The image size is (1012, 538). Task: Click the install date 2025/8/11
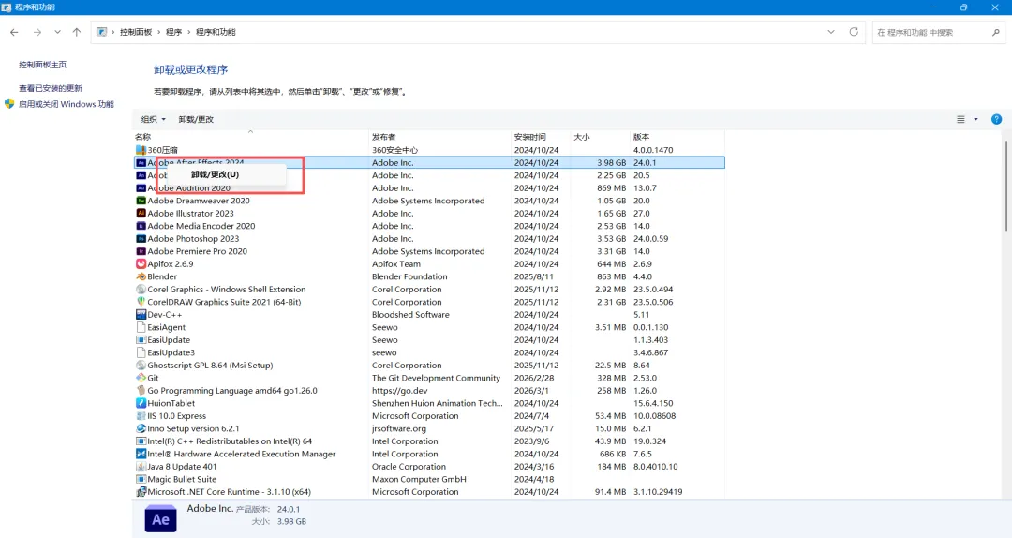pyautogui.click(x=532, y=276)
